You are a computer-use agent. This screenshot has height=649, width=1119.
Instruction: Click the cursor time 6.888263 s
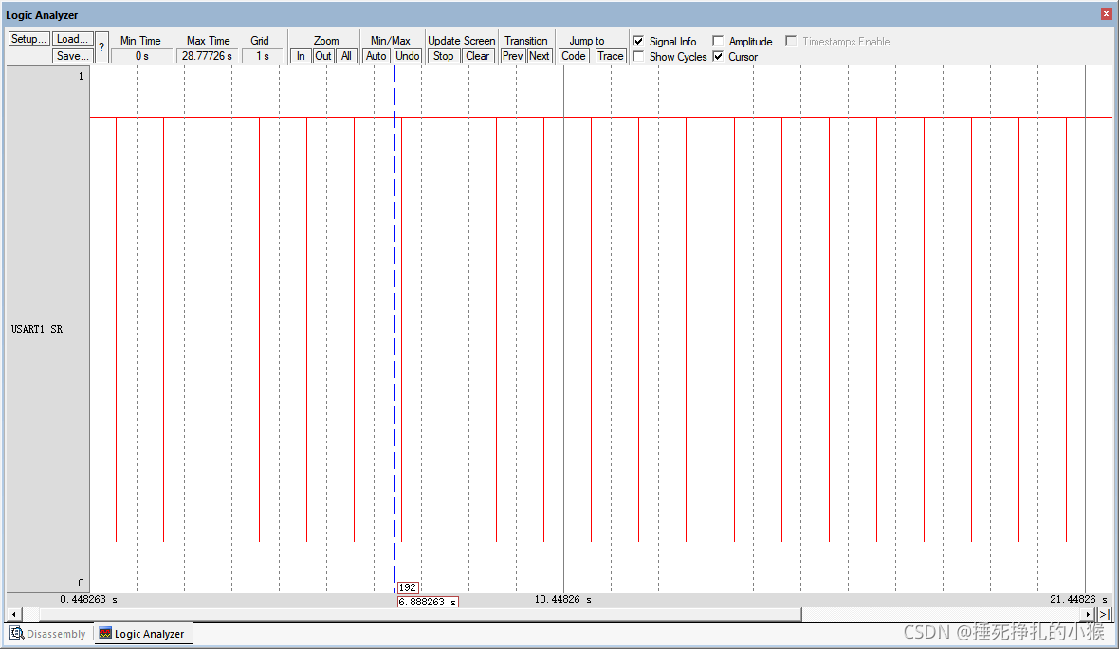tap(428, 602)
